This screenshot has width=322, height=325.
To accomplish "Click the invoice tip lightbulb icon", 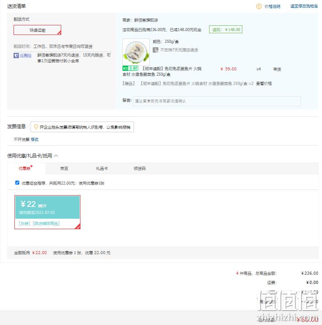I will [36, 127].
